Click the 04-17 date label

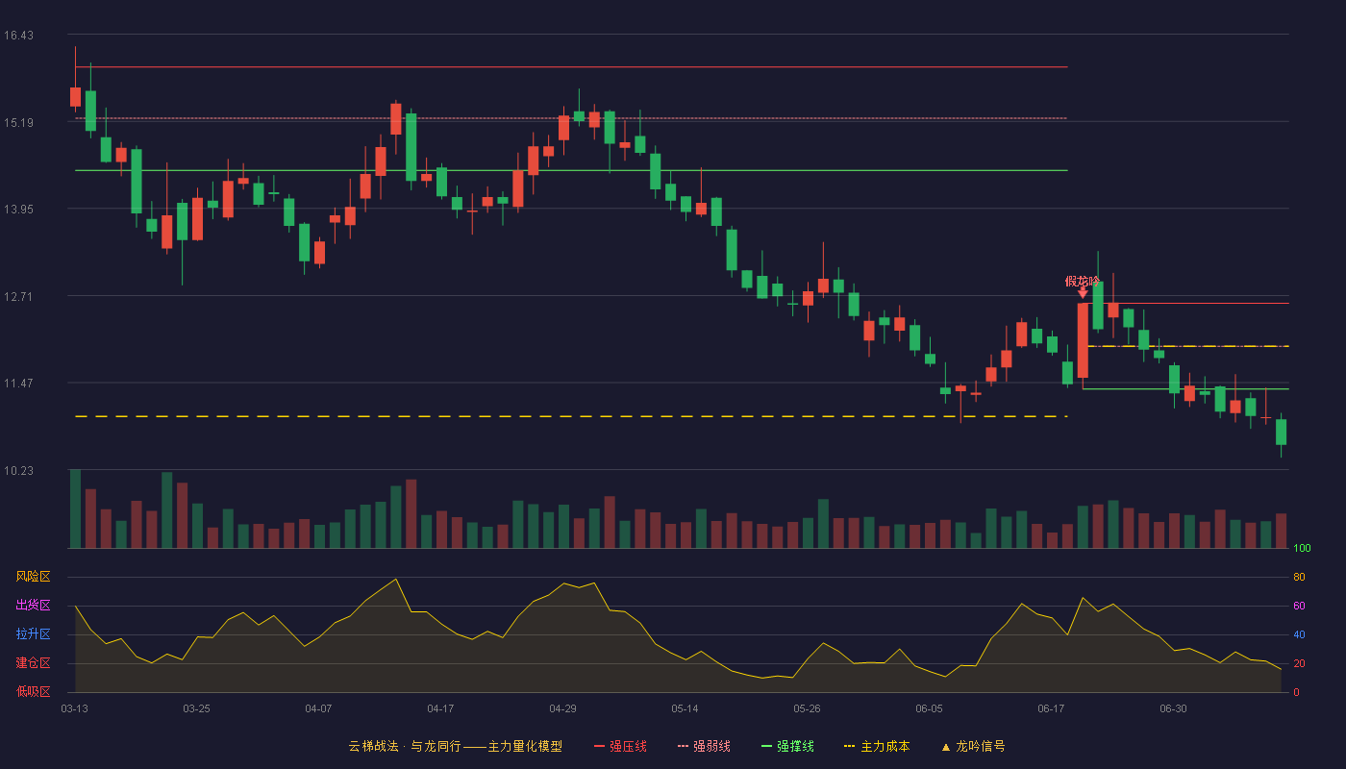coord(440,708)
